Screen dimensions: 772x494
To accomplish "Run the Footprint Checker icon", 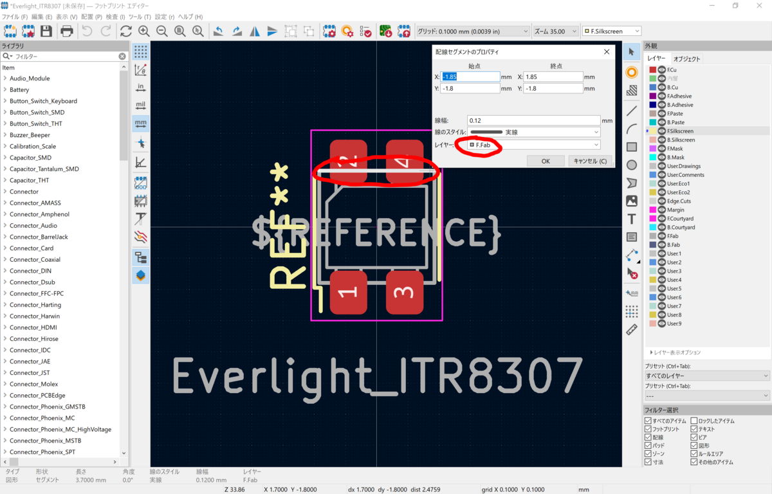I will click(x=365, y=31).
